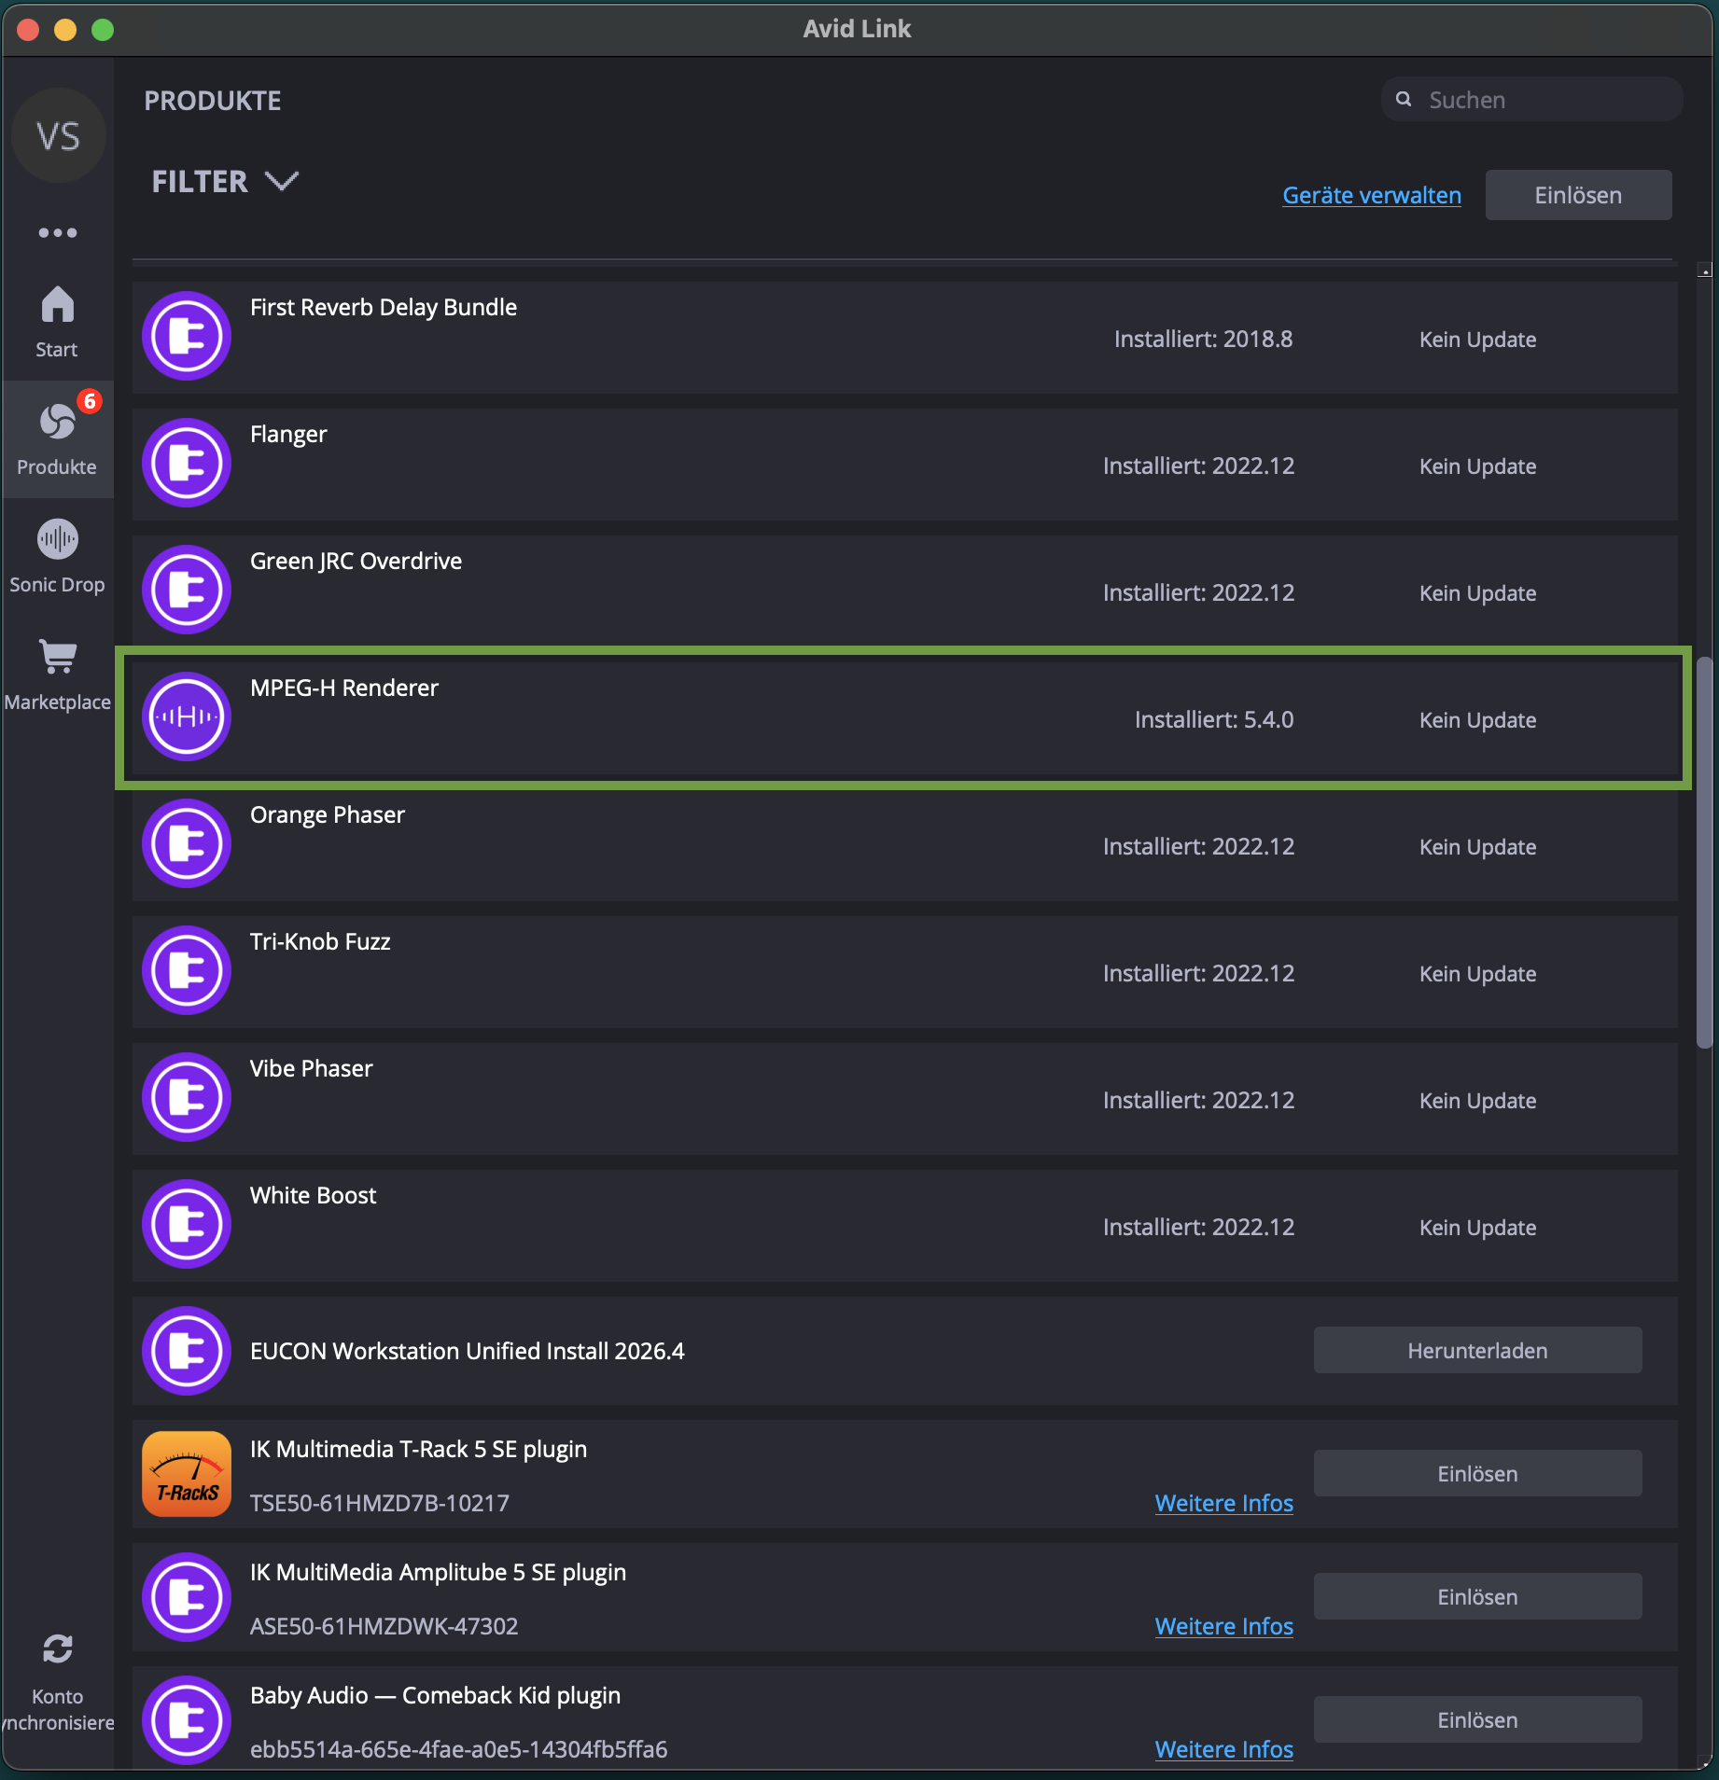Click the EUCON Workstation Unified Install 2026.4 title
The image size is (1719, 1780).
(x=468, y=1351)
